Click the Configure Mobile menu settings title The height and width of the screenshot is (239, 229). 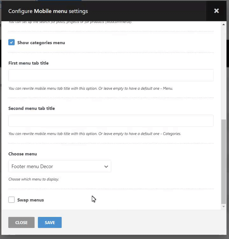click(x=48, y=11)
